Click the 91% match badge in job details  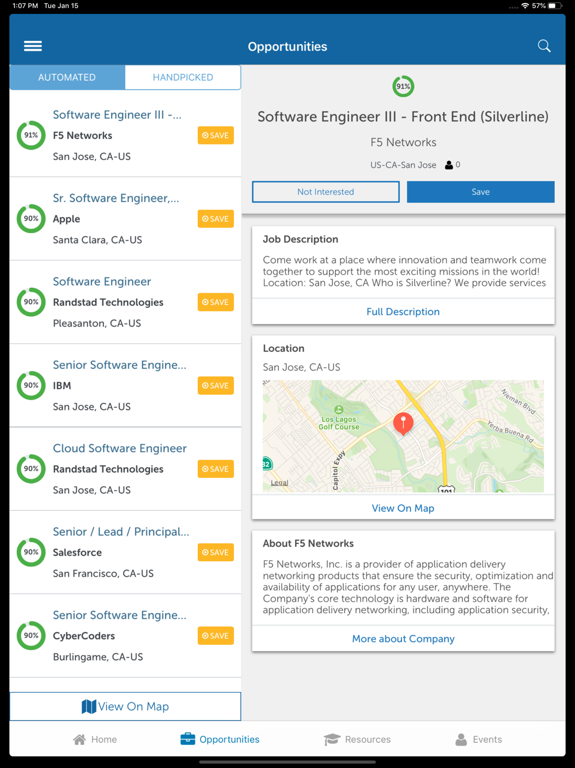click(x=403, y=86)
